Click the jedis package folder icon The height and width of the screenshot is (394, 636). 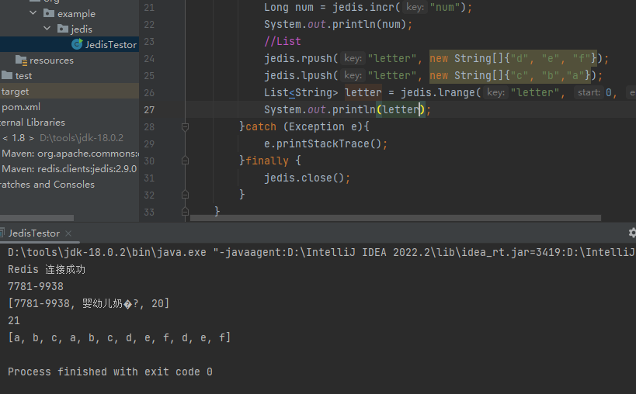pos(63,29)
